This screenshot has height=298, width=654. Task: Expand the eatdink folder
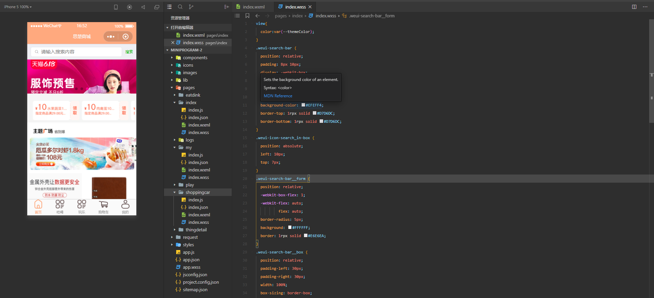pyautogui.click(x=174, y=95)
